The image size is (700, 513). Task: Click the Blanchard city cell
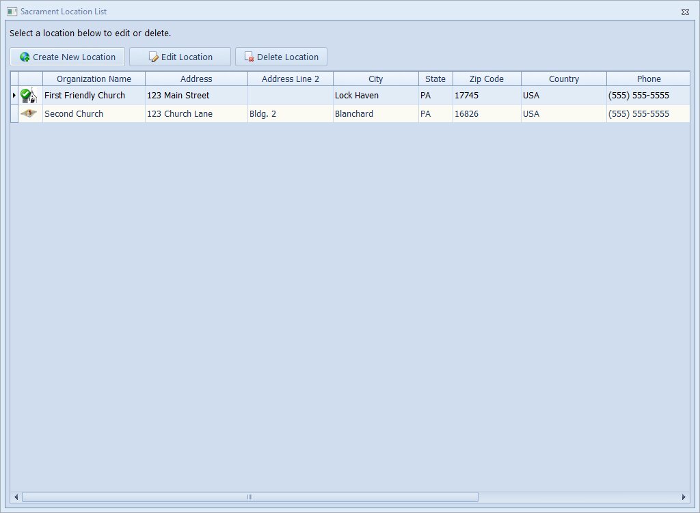(x=376, y=114)
